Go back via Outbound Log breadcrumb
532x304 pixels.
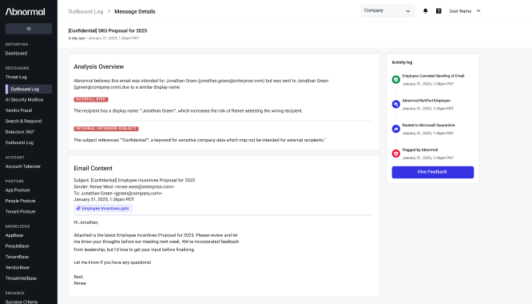tap(85, 11)
